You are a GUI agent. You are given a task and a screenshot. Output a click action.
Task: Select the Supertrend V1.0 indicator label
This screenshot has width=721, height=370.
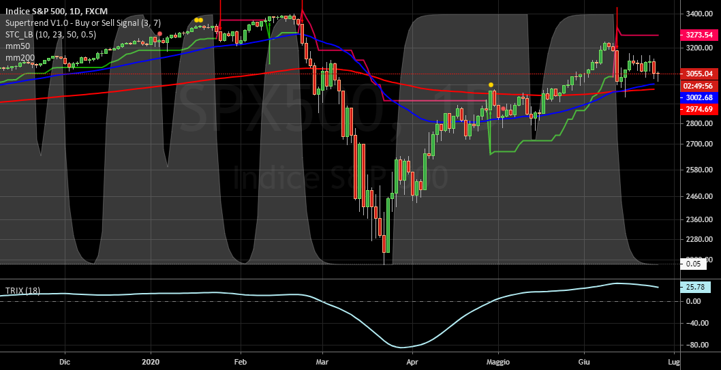point(82,22)
